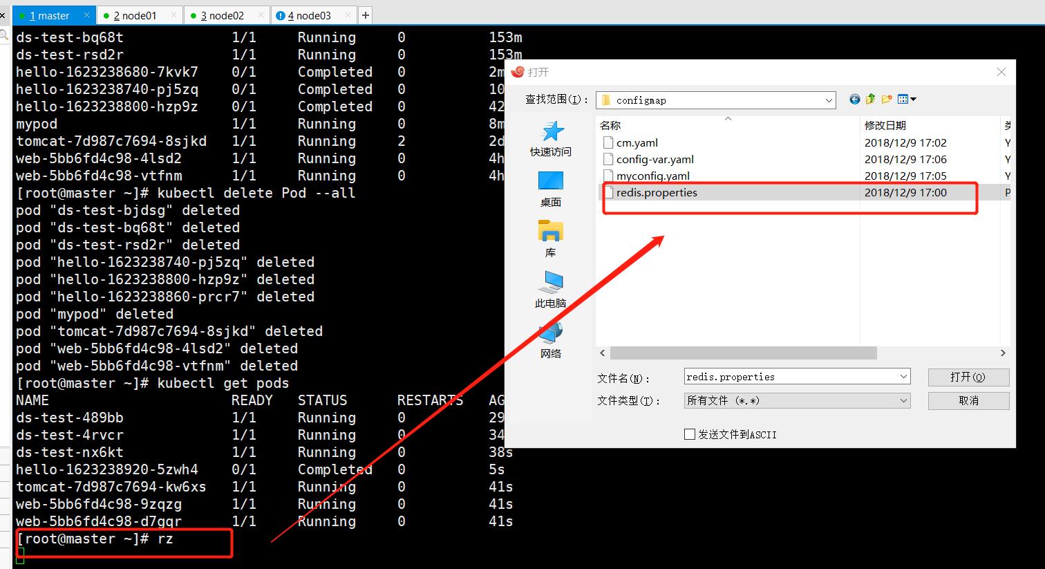Select the cm.yaml file name
Screen dimensions: 1045x569
637,142
